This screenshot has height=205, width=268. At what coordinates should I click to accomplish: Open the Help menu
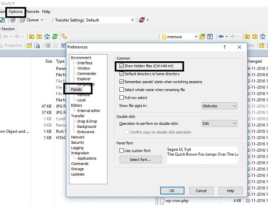tap(46, 11)
